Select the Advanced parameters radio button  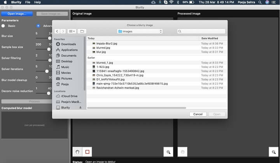click(x=38, y=26)
